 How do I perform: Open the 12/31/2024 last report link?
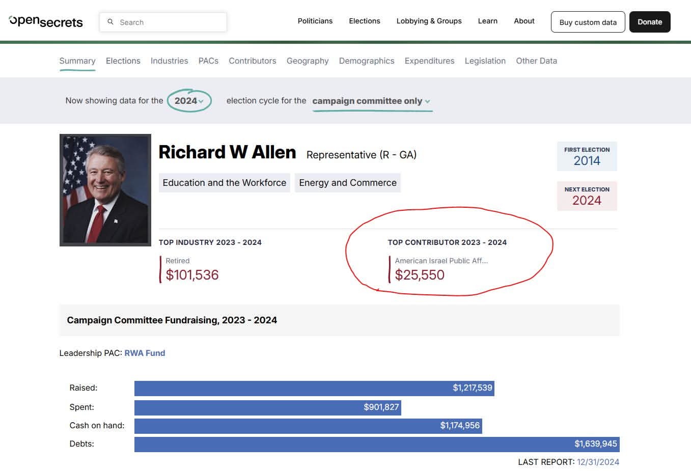click(598, 462)
